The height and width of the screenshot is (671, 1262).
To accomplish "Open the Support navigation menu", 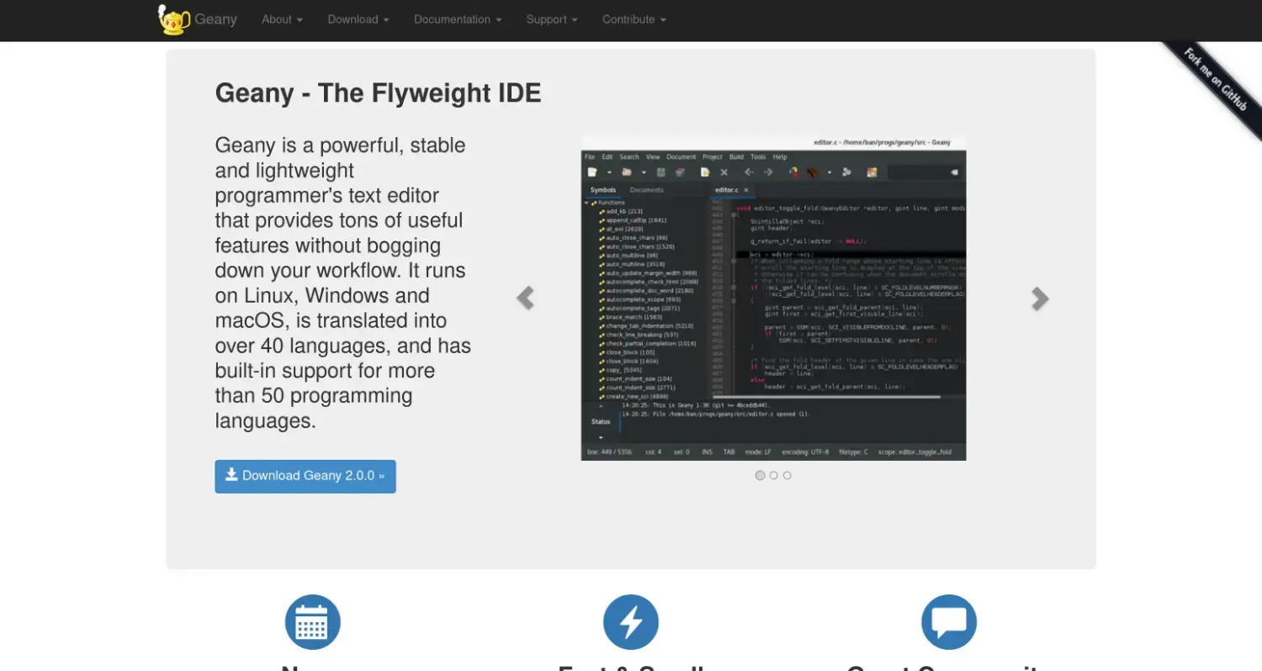I will (x=552, y=19).
